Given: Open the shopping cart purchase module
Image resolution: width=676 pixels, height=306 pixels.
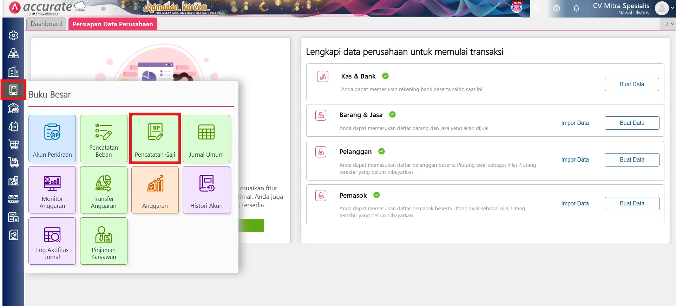Looking at the screenshot, I should 13,144.
